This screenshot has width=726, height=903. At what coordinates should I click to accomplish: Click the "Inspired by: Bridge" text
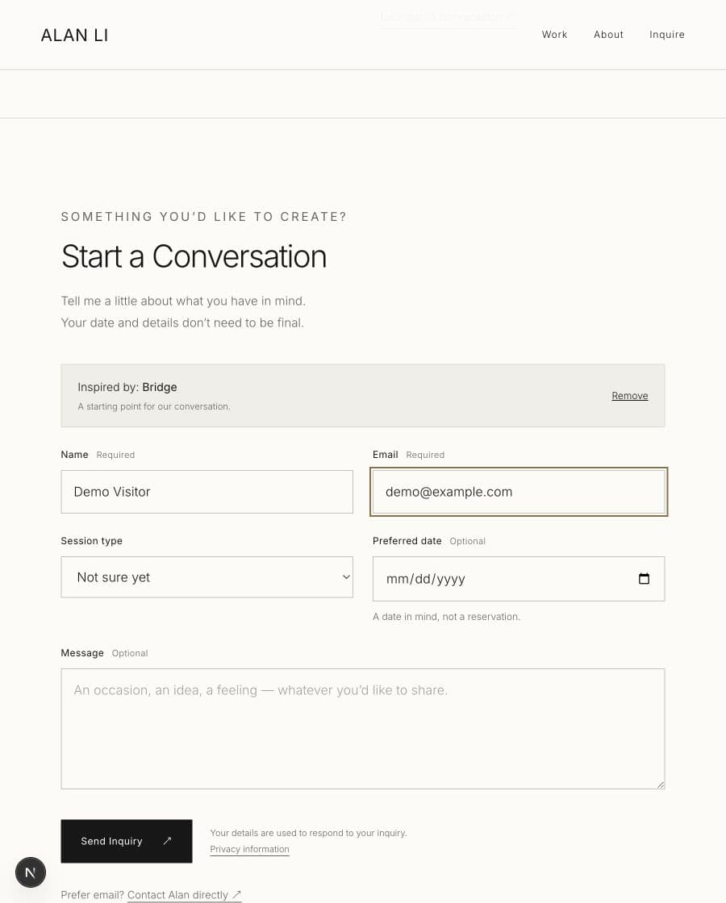tap(127, 387)
